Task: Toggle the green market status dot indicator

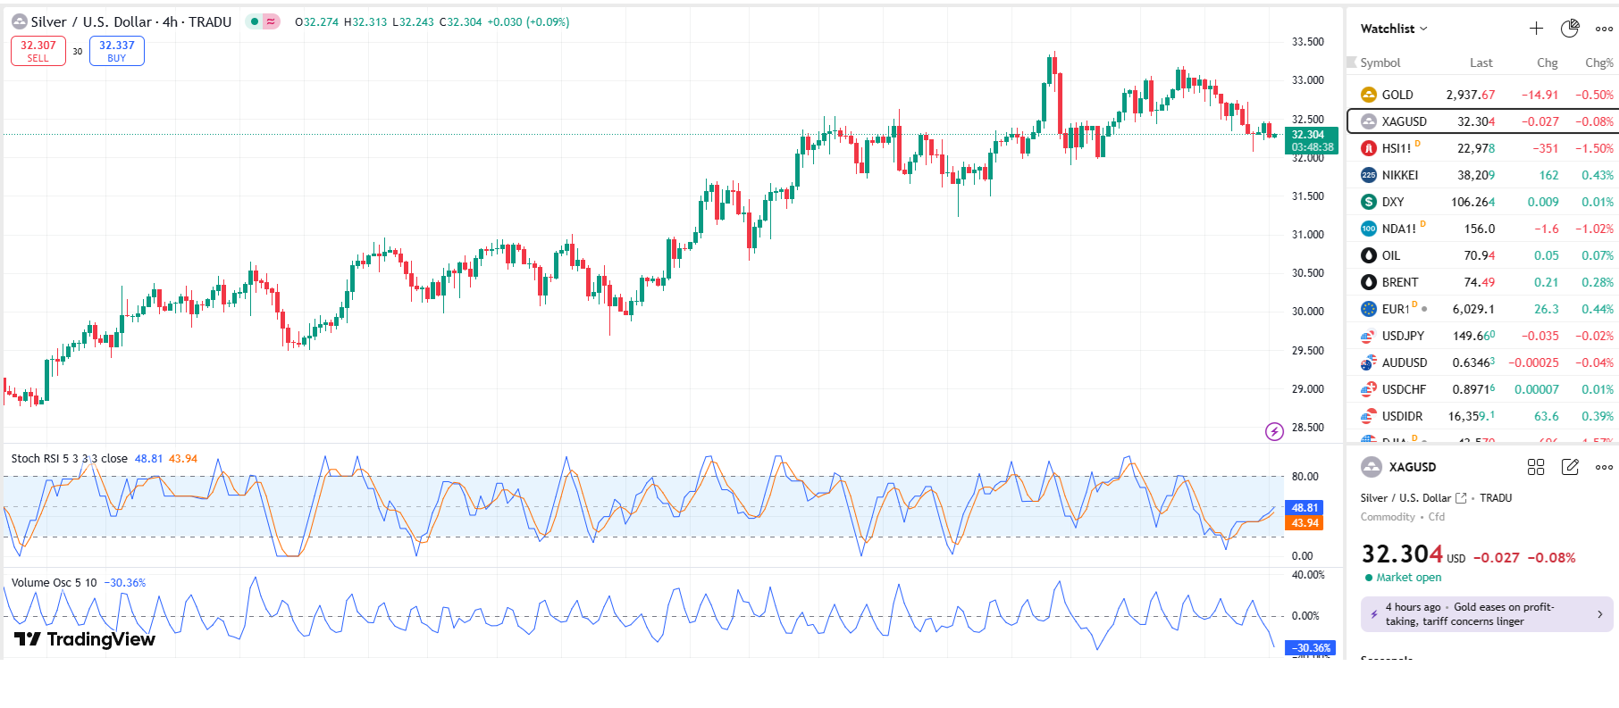Action: (x=255, y=22)
